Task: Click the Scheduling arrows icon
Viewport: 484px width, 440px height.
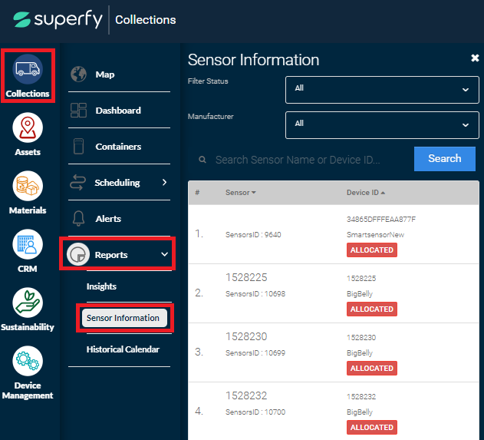Action: pyautogui.click(x=77, y=182)
